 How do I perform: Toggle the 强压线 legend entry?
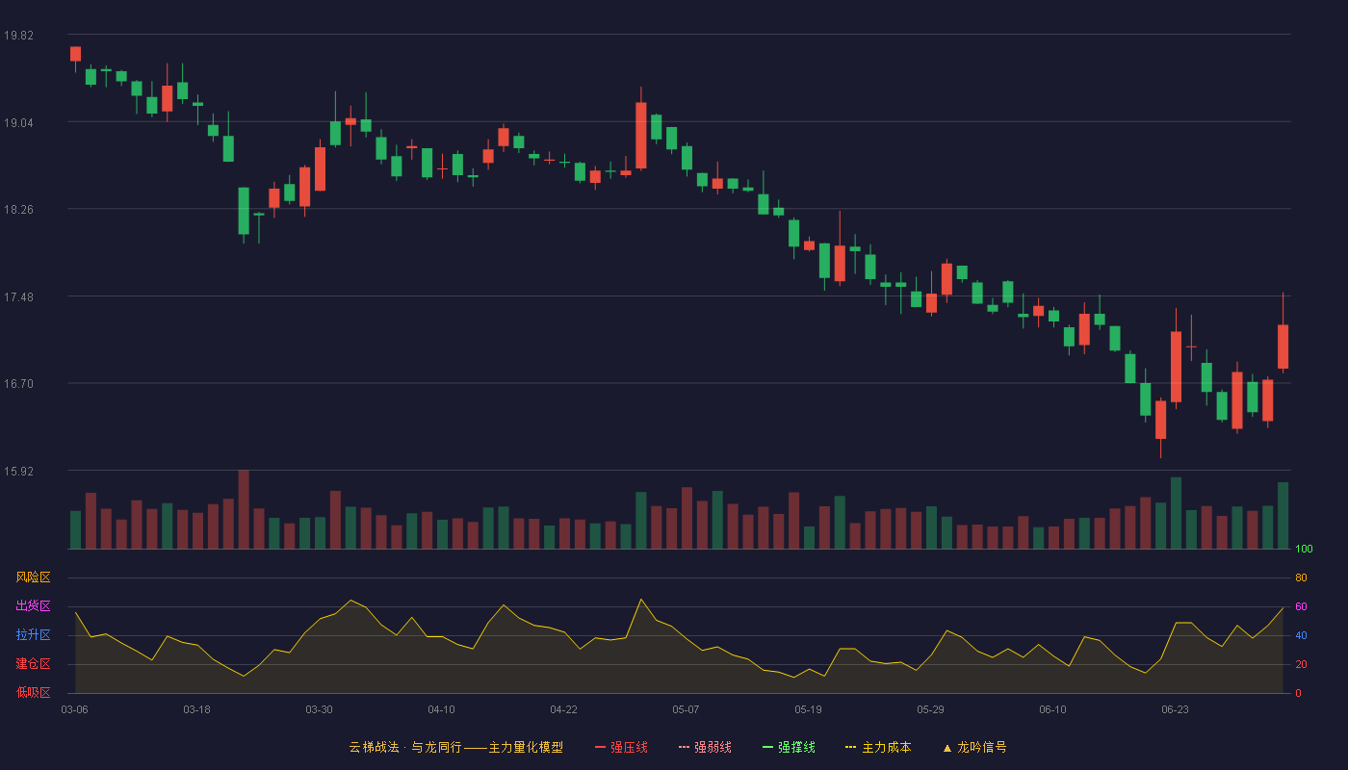621,747
